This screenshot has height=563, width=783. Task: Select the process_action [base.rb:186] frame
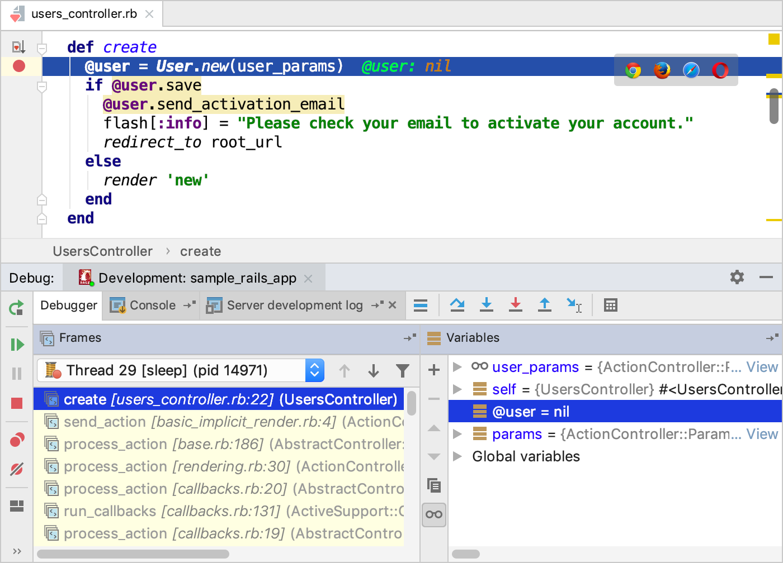tap(219, 444)
